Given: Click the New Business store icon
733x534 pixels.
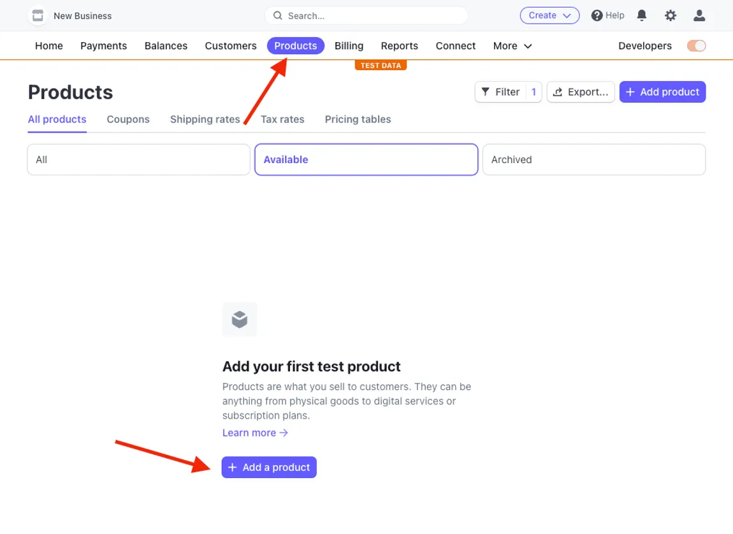Looking at the screenshot, I should [38, 15].
